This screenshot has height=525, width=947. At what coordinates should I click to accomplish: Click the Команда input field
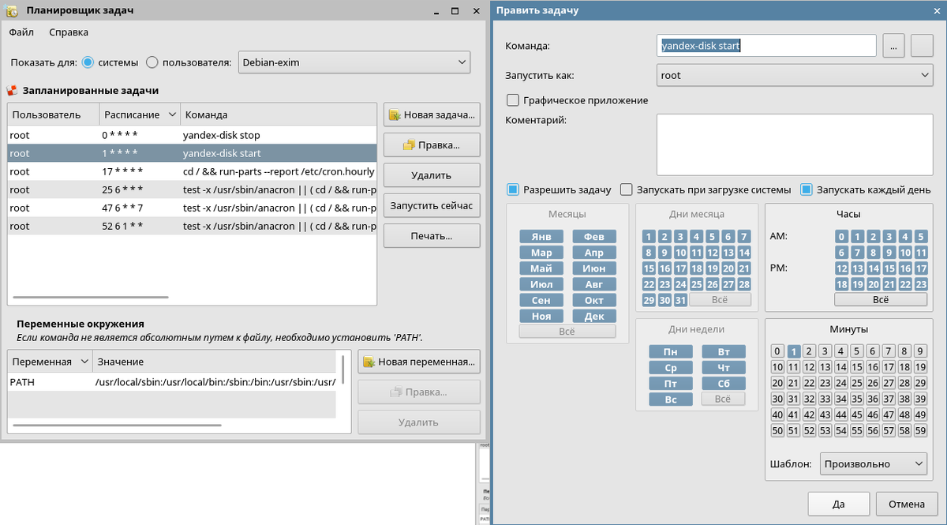766,46
